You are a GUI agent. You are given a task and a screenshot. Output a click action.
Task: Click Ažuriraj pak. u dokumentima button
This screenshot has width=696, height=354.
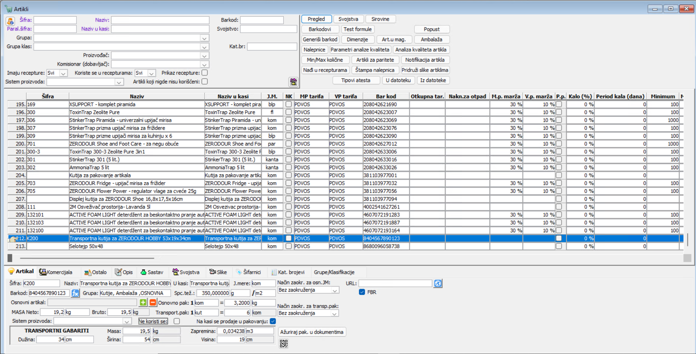click(x=312, y=332)
